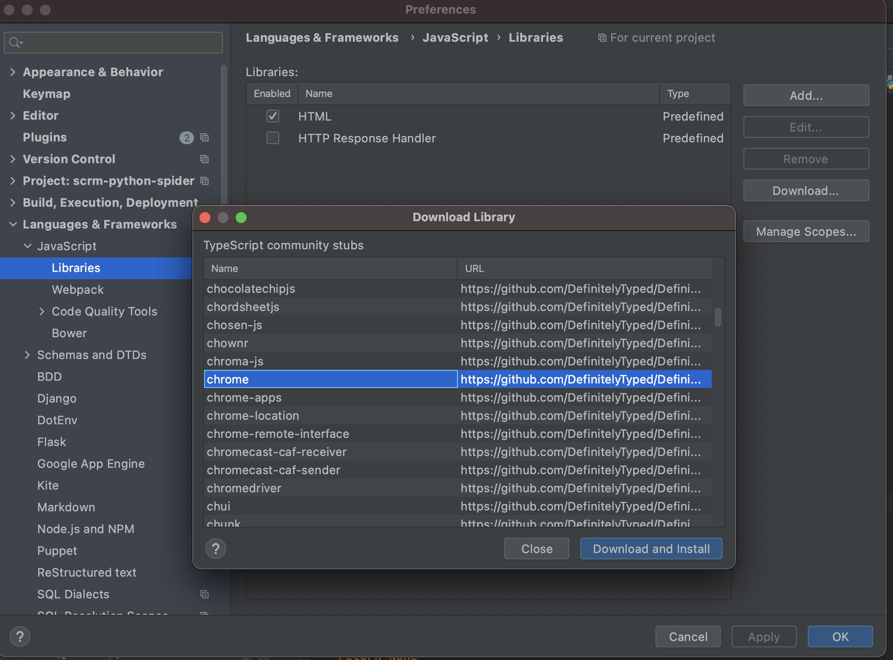Expand Project: scrm-python-spider section

(13, 181)
